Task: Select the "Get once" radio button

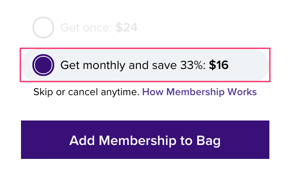Action: pos(43,28)
